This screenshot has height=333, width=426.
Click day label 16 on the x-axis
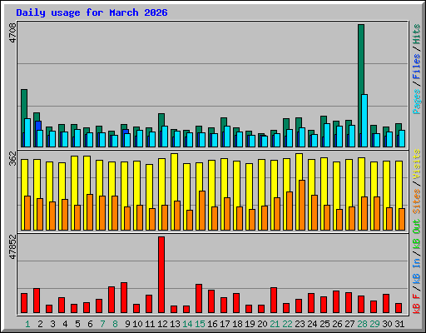click(212, 324)
